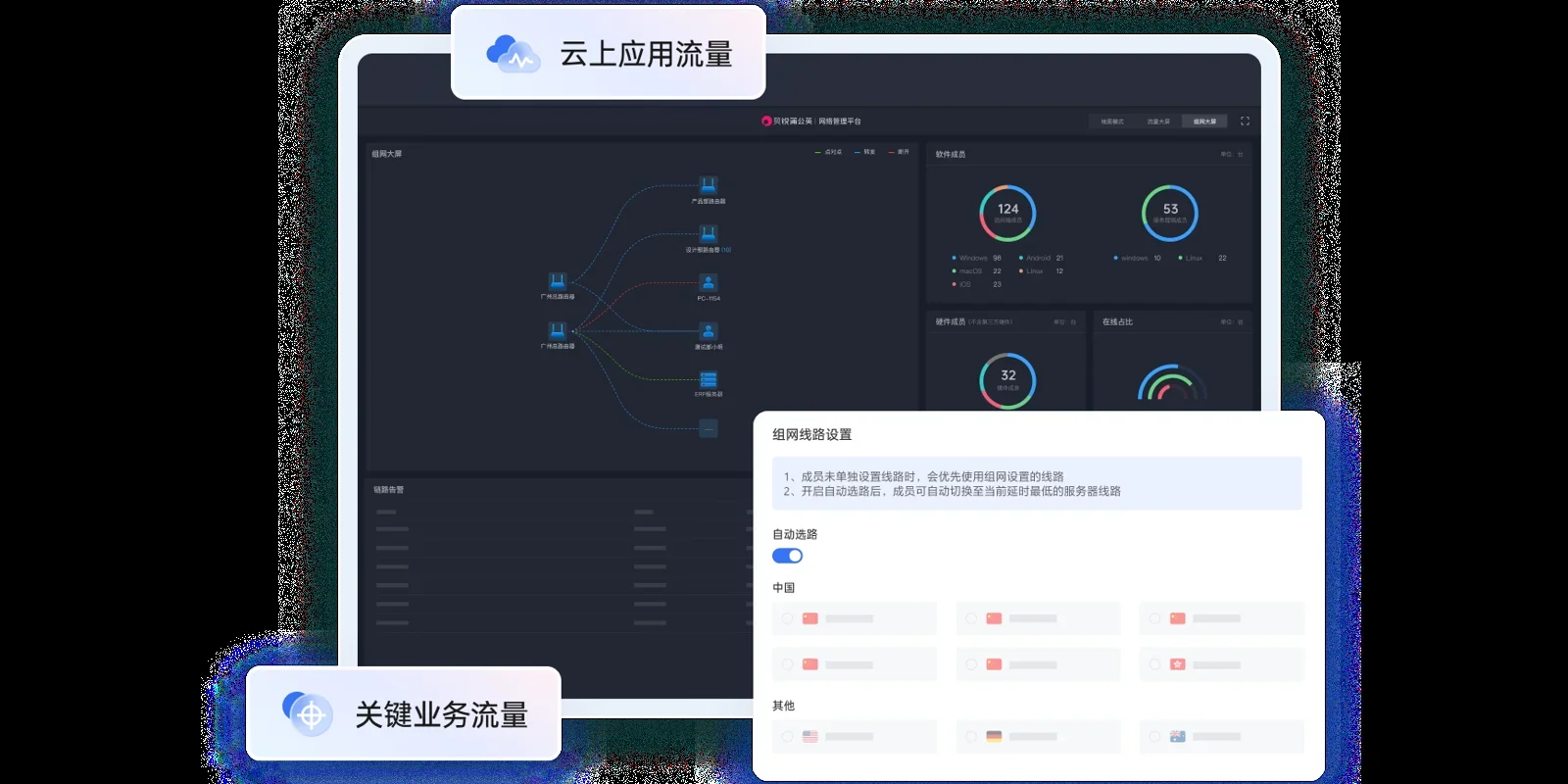Screen dimensions: 1568x784
Task: Turn off the 自动选路 switch
Action: click(x=788, y=556)
